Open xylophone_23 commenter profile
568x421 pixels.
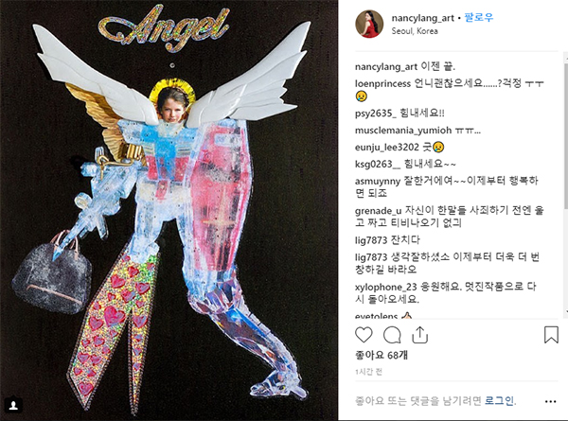(x=386, y=287)
